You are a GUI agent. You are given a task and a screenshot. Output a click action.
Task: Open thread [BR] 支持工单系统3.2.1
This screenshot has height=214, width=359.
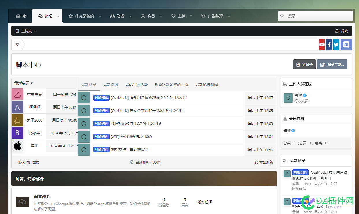click(129, 150)
